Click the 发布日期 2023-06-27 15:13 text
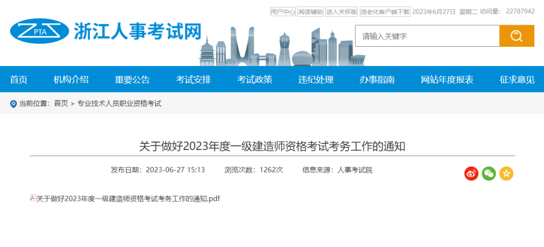The height and width of the screenshot is (247, 544). [x=158, y=170]
